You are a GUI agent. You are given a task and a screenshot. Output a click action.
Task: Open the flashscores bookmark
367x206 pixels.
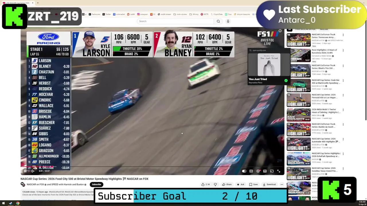click(x=94, y=14)
